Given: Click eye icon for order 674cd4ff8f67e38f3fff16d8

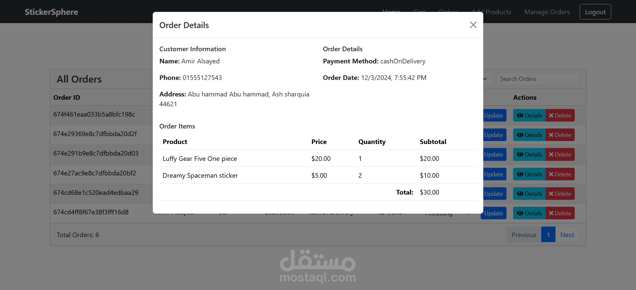Looking at the screenshot, I should click(520, 213).
